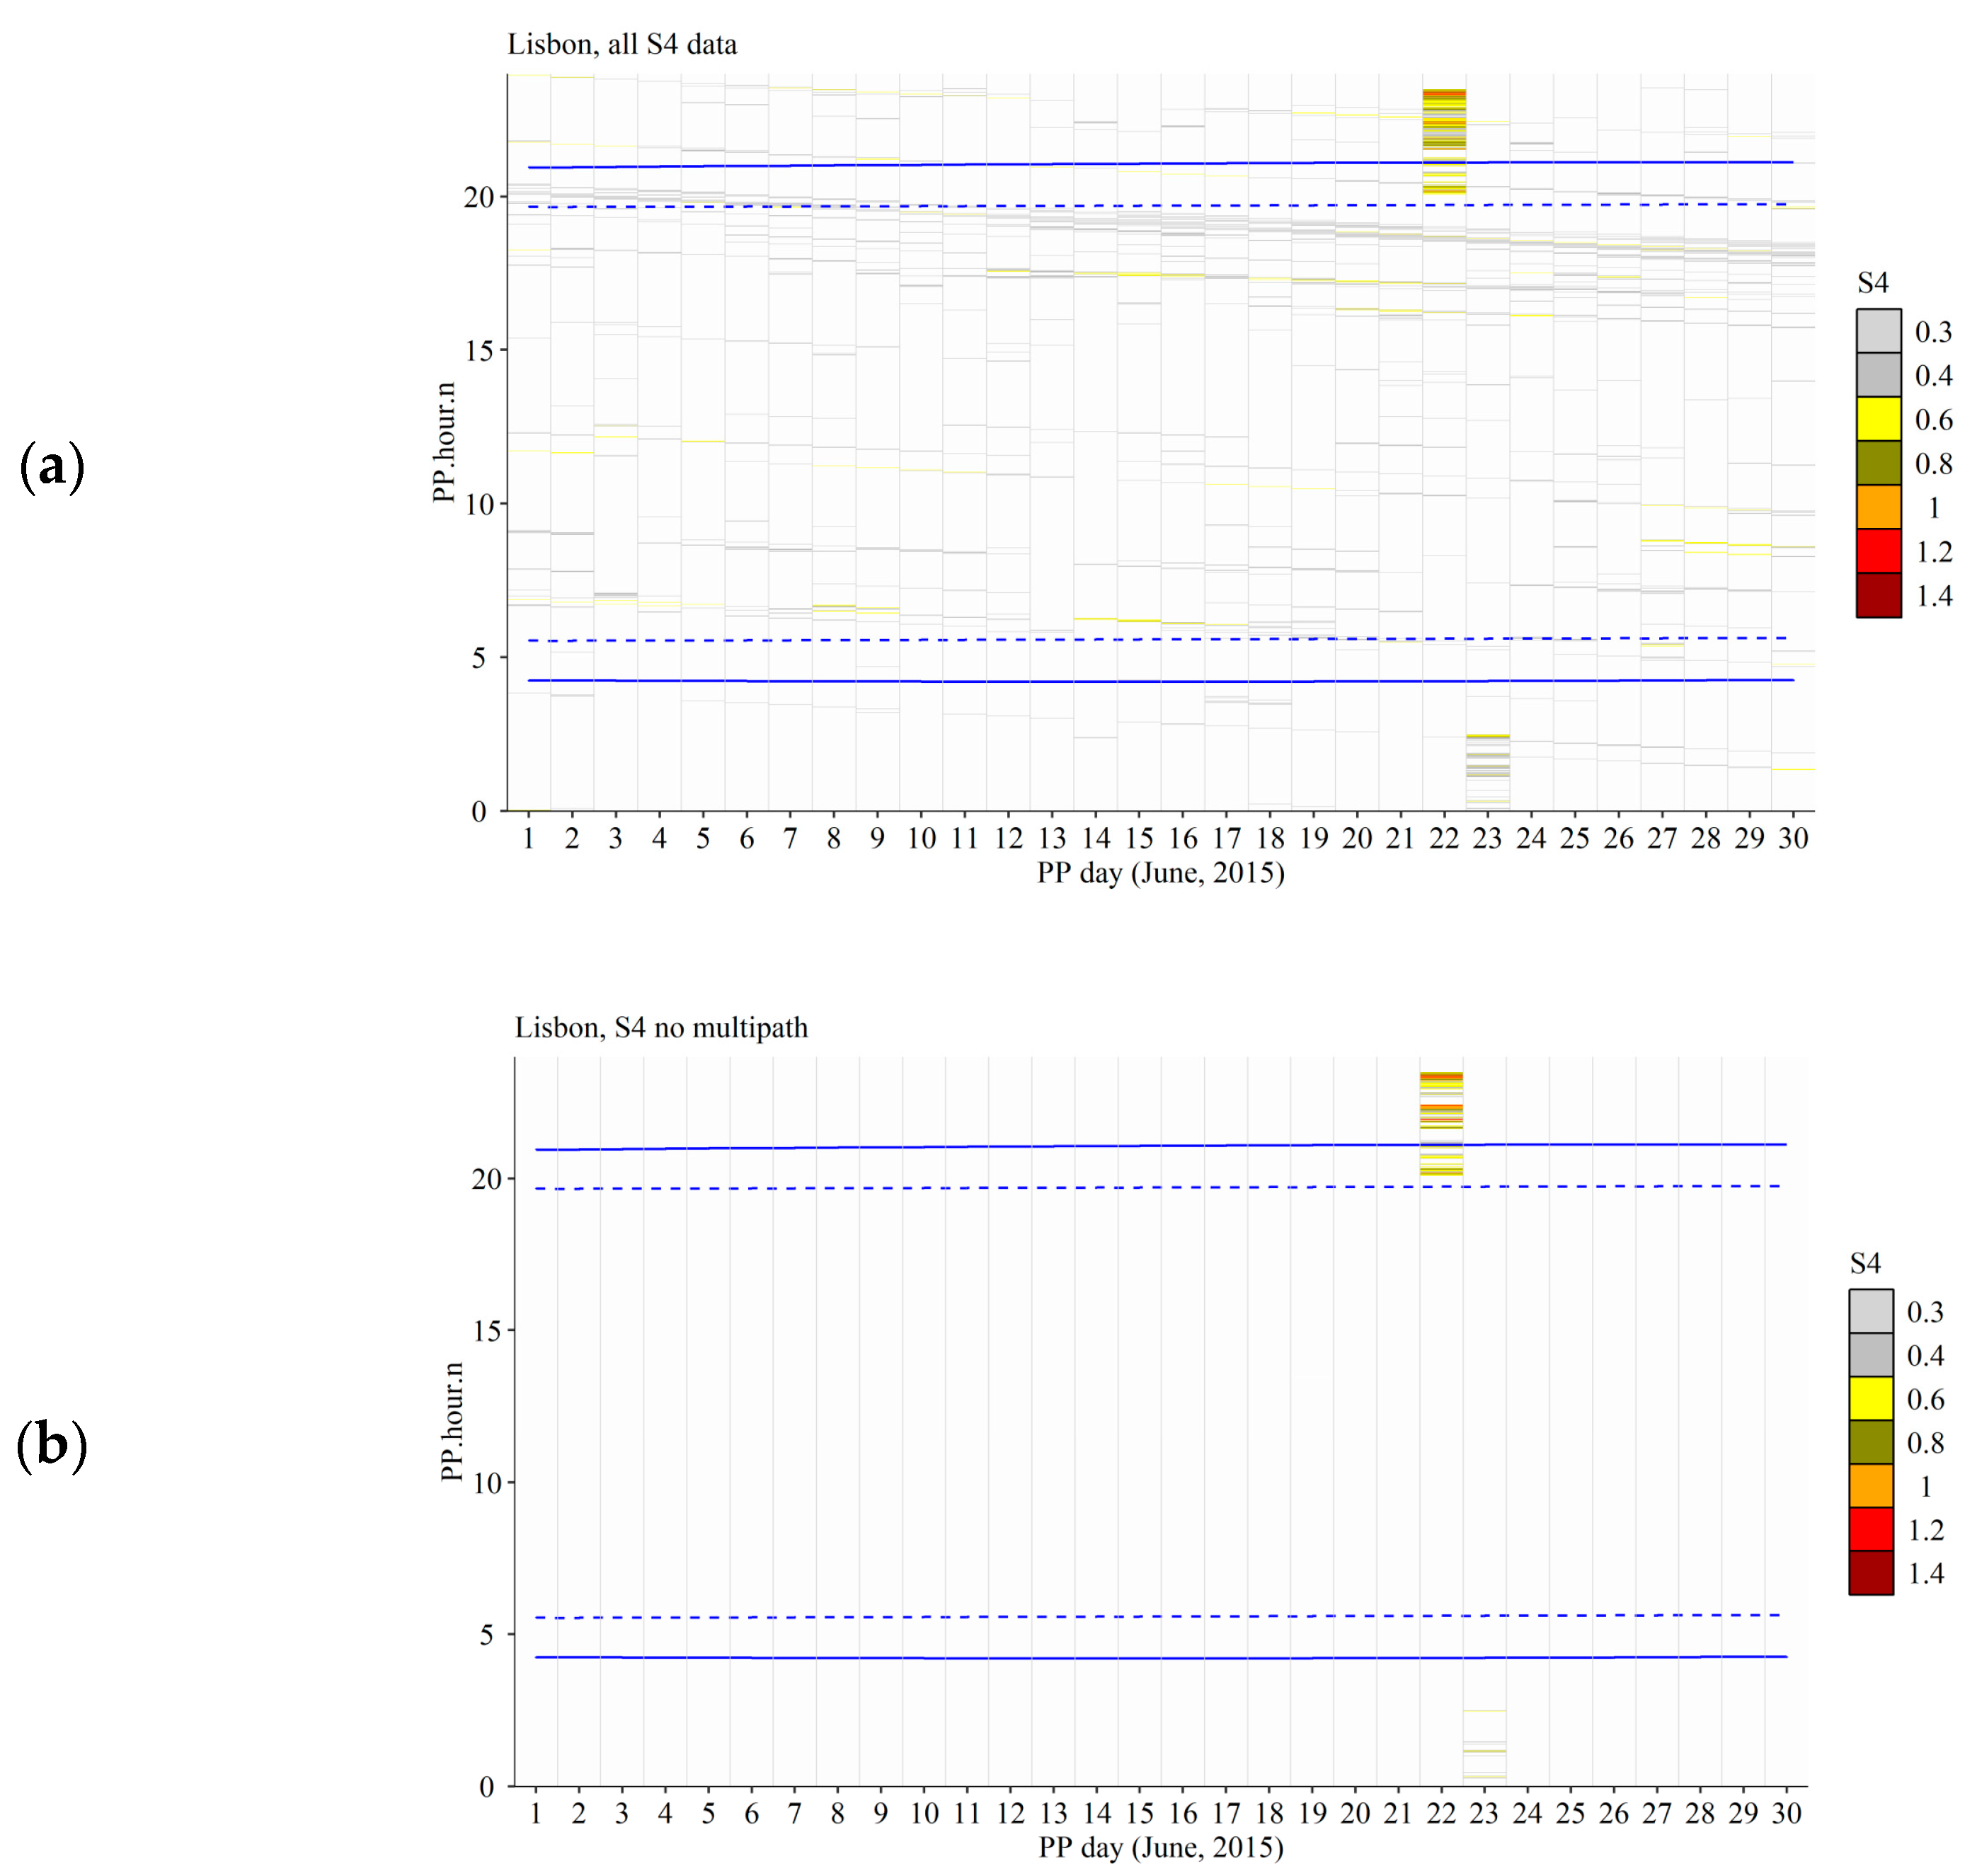Click the title 'Lisbon, S4 no multipath'

click(x=661, y=1028)
